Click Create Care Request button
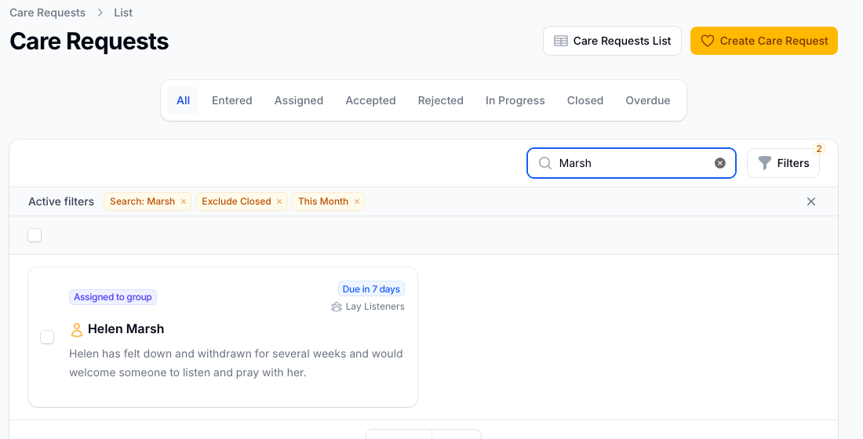863x439 pixels. [764, 41]
